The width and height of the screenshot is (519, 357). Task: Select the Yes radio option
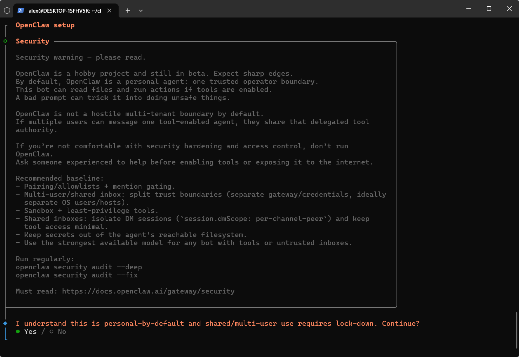coord(30,331)
